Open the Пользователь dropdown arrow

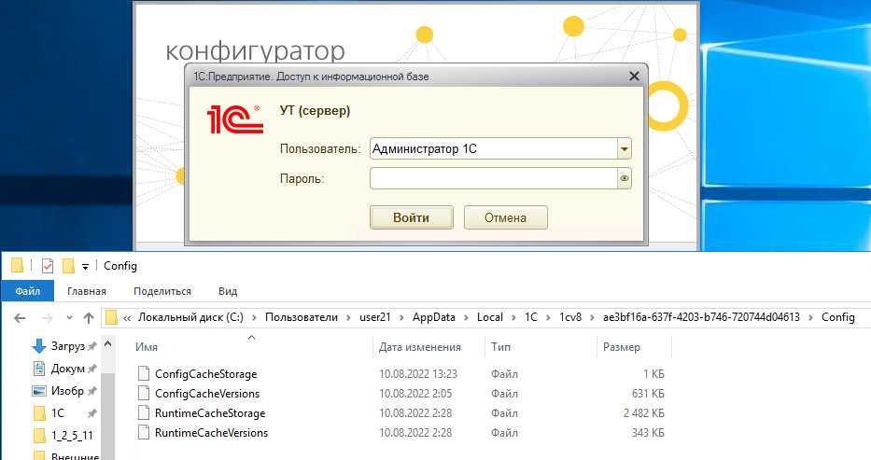point(625,148)
